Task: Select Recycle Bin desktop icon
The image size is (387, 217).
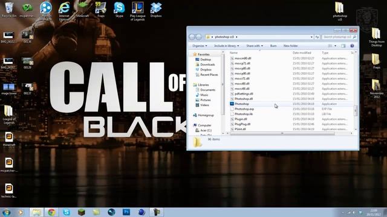Action: (x=9, y=10)
